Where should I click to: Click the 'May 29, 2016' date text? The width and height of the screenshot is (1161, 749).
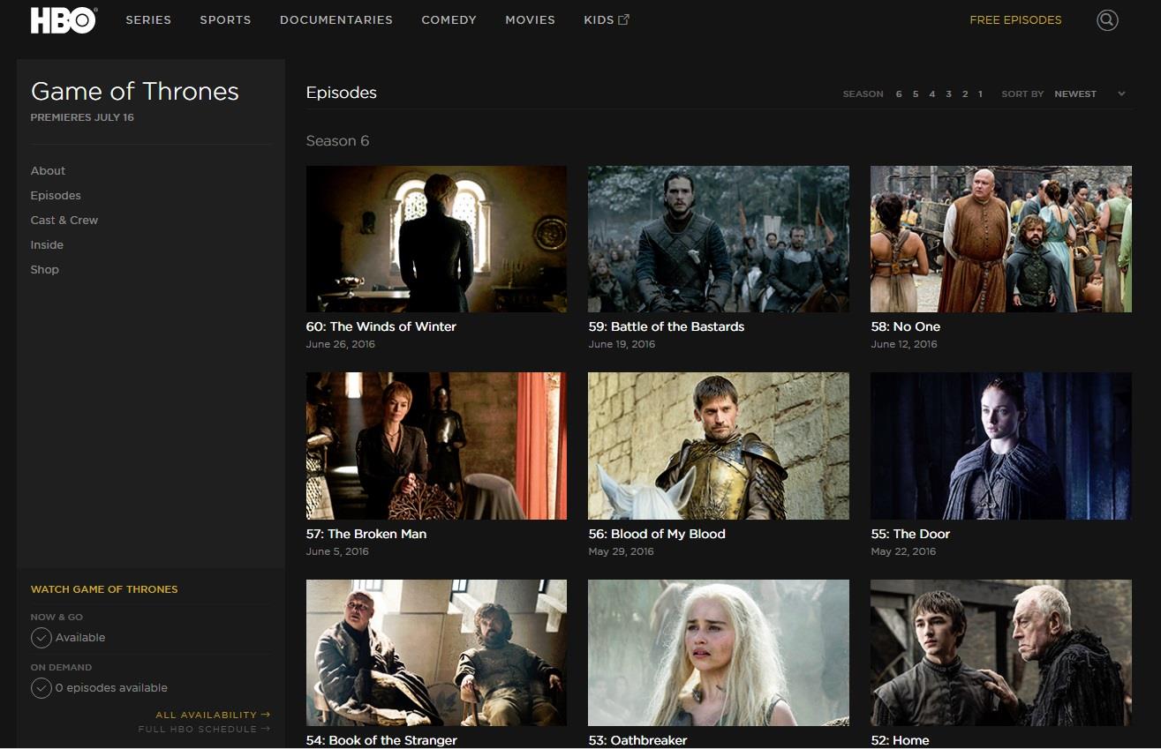pyautogui.click(x=622, y=551)
